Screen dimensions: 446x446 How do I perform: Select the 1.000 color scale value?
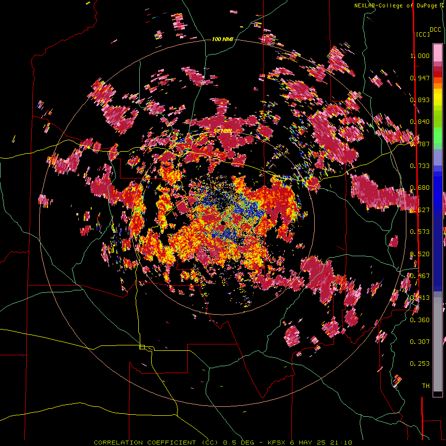(x=420, y=56)
